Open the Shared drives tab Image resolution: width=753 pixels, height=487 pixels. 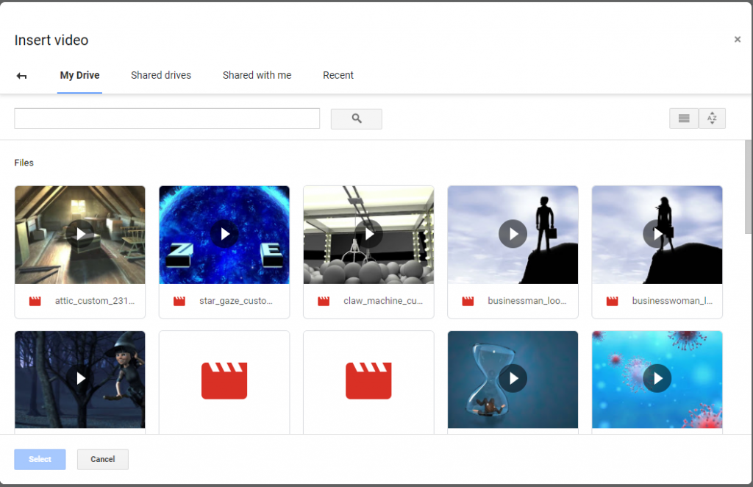pyautogui.click(x=161, y=75)
